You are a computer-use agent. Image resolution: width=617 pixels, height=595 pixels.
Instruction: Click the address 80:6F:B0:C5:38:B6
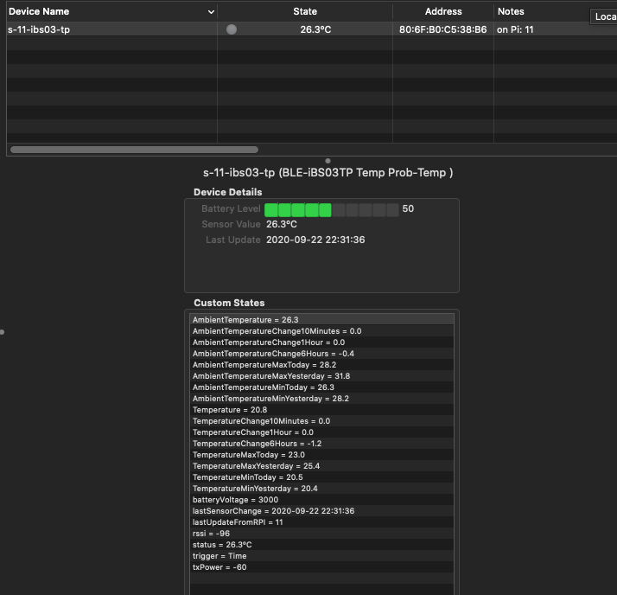(442, 29)
